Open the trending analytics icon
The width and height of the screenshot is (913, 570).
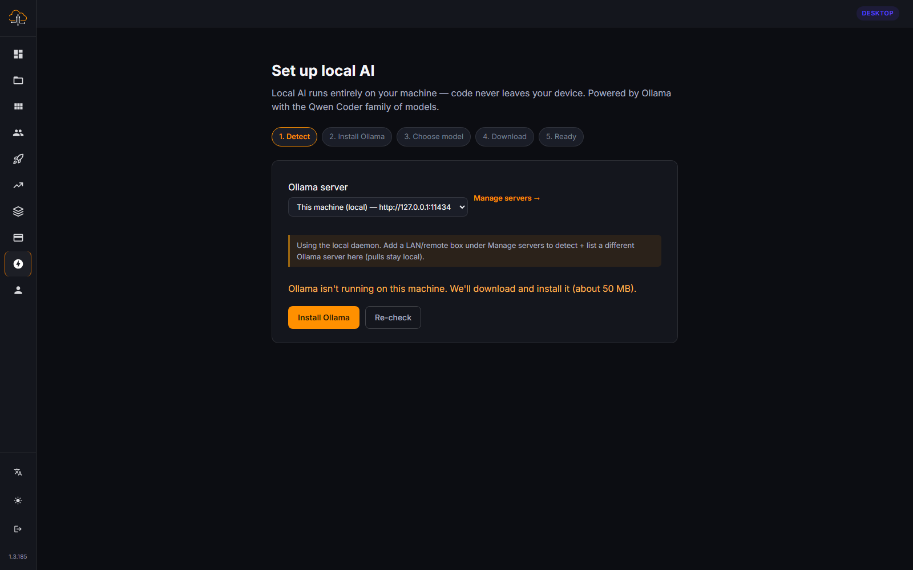coord(18,185)
